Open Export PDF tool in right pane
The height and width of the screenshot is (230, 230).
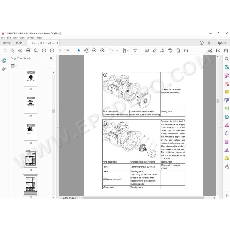click(x=227, y=67)
